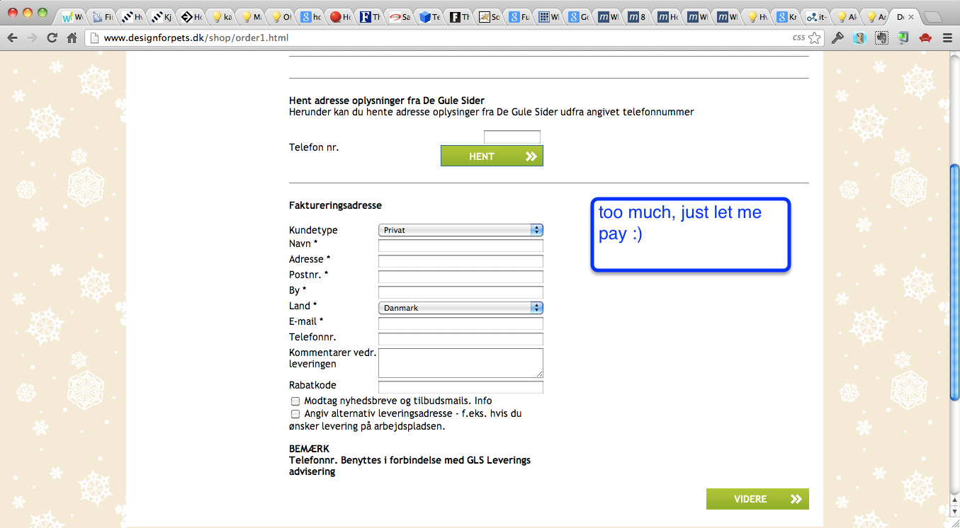Open the Kundetype dropdown showing Privat
The height and width of the screenshot is (528, 960).
[461, 230]
